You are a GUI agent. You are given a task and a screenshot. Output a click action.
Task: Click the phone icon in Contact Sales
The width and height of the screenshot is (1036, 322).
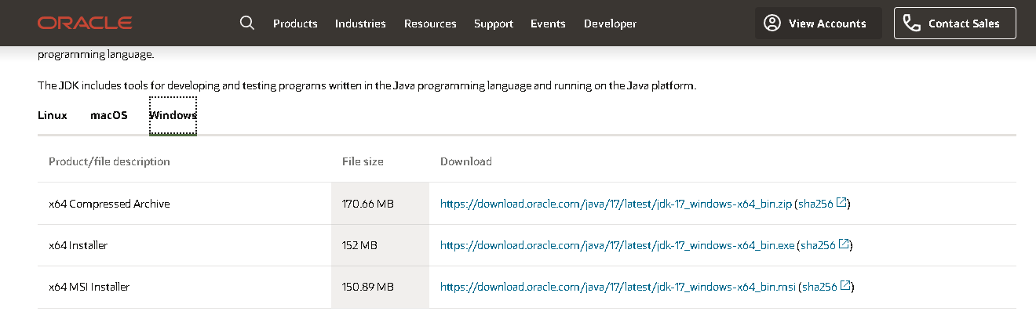(911, 23)
